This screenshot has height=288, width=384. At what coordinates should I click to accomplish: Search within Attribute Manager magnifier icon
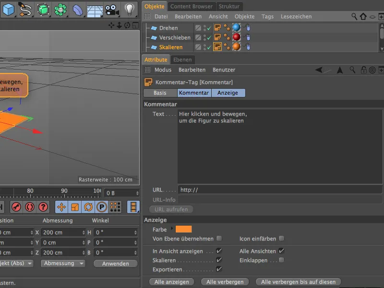point(352,70)
